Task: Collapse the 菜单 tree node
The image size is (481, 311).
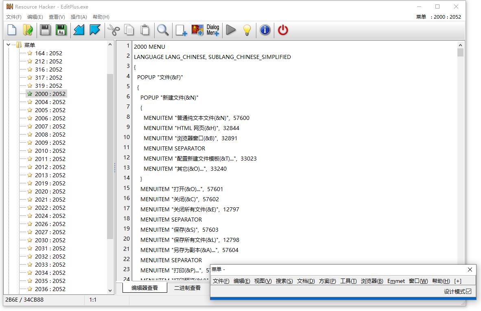Action: 8,45
